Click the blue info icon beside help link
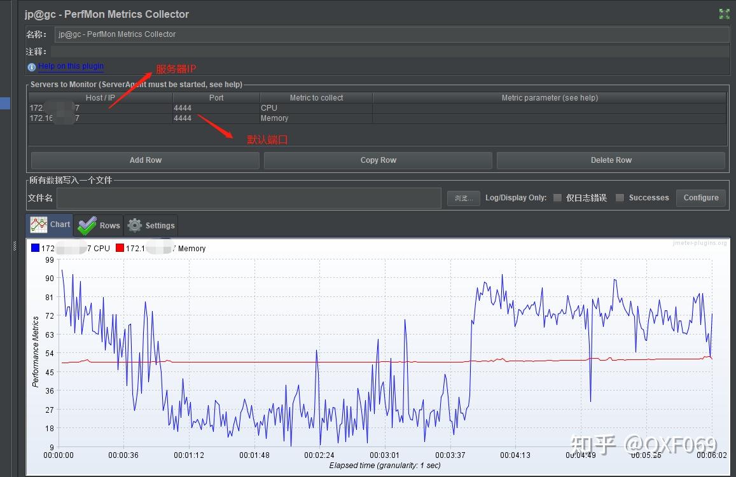This screenshot has height=477, width=736. 31,67
